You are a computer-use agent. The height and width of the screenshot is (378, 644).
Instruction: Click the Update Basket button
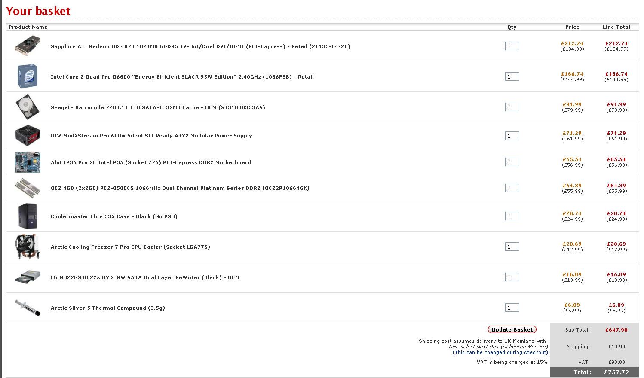coord(512,330)
